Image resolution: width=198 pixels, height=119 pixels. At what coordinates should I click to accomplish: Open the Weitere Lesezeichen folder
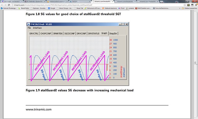coord(189,8)
